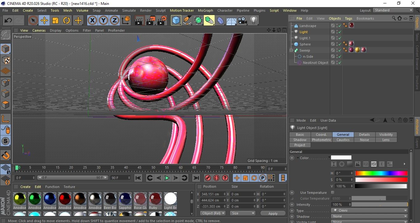
Task: Add a Cube primitive object
Action: (176, 21)
